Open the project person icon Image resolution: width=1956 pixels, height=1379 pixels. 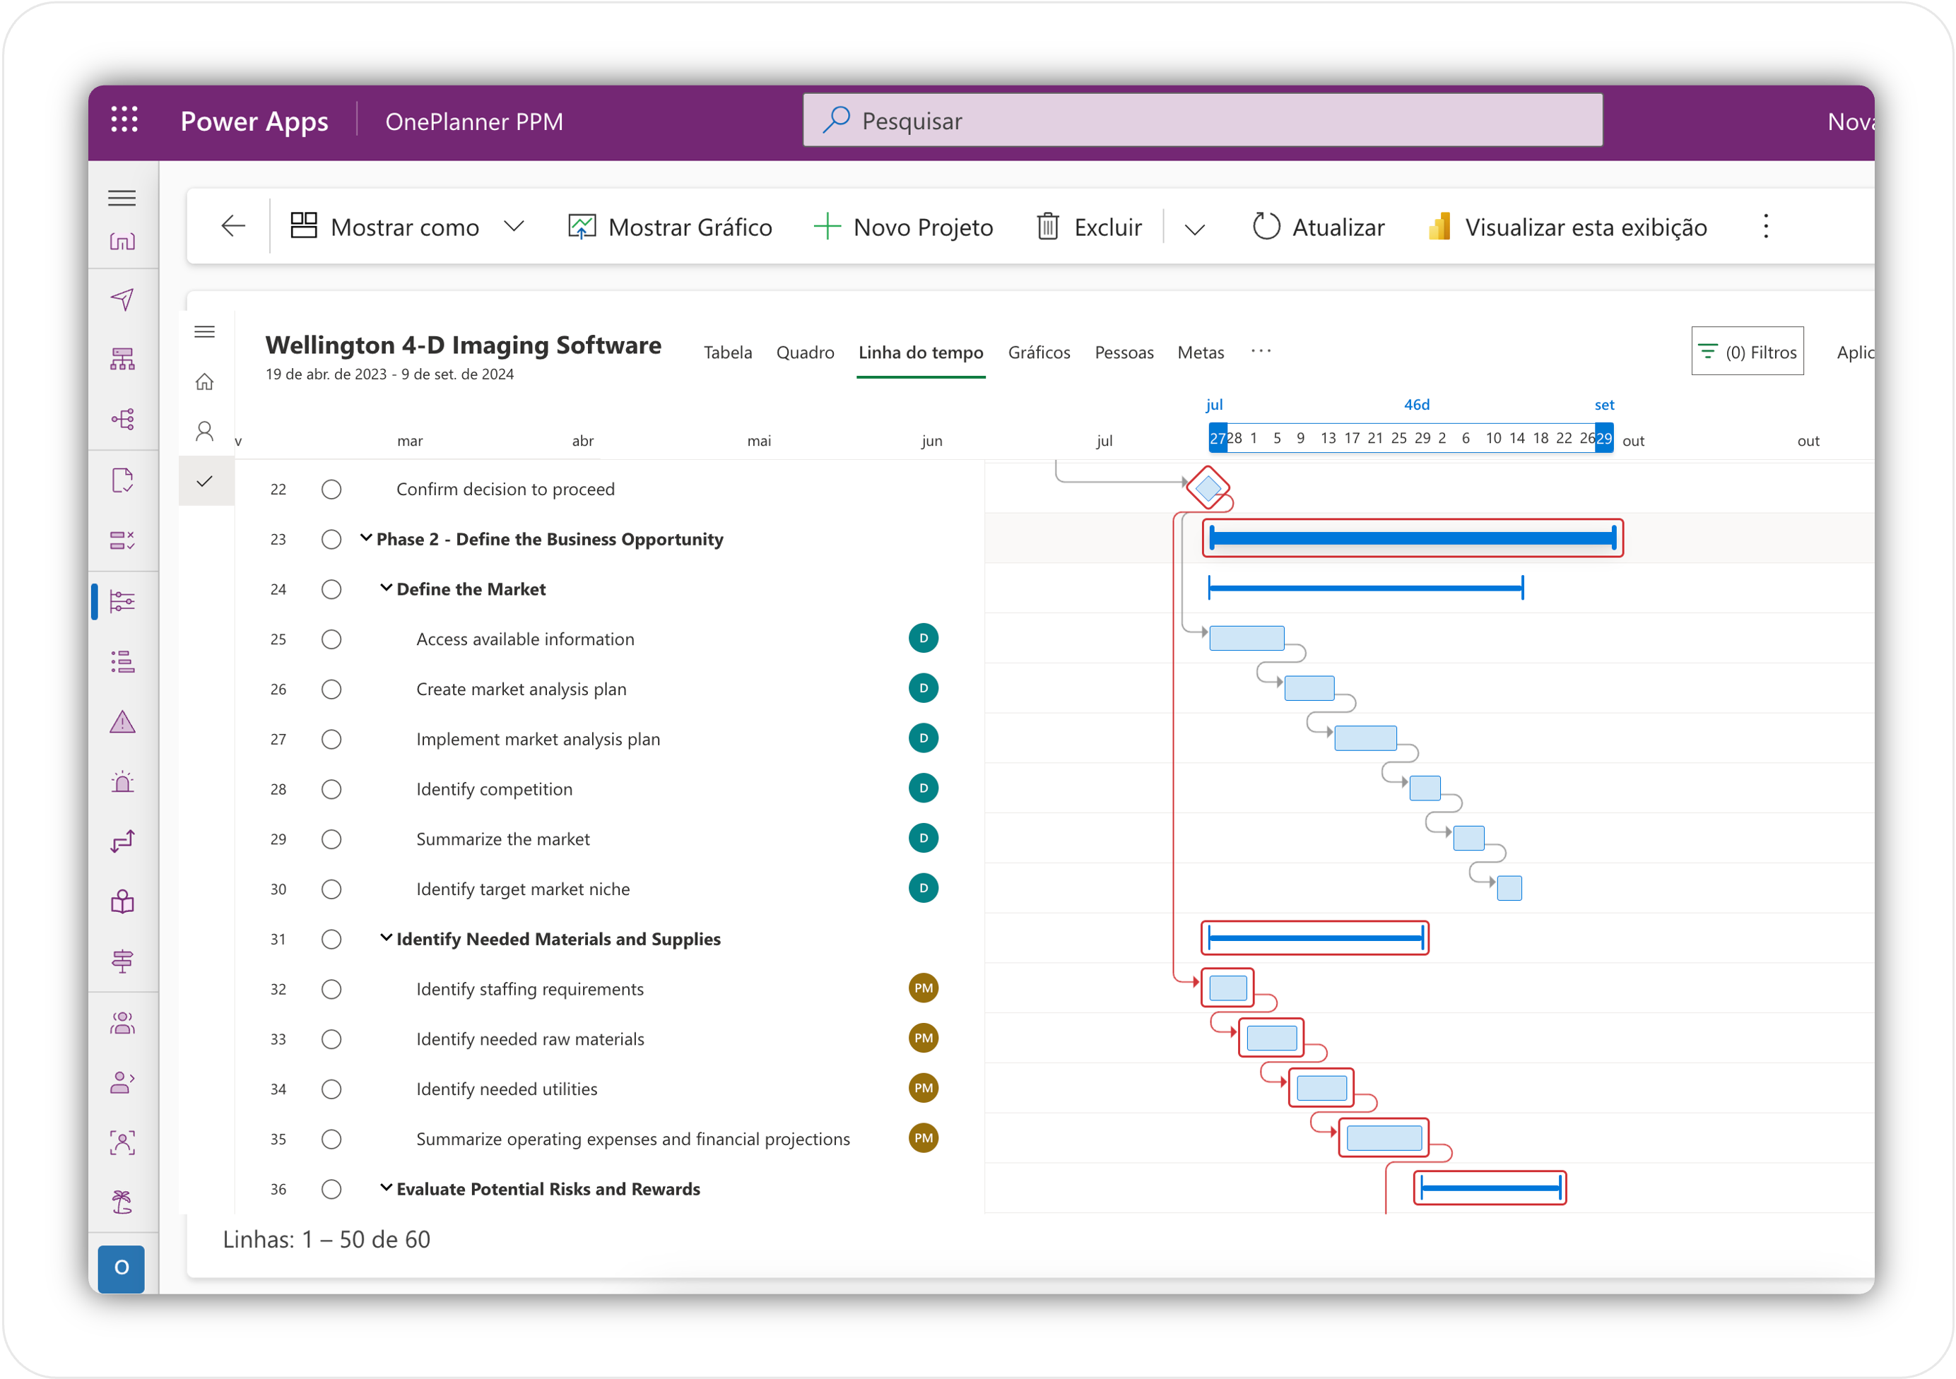click(x=204, y=431)
